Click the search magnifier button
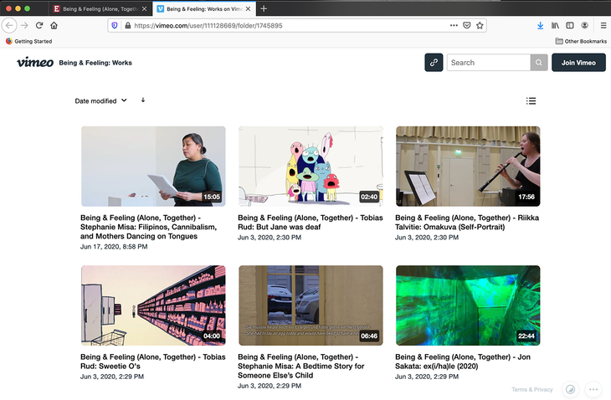This screenshot has height=400, width=611. click(x=539, y=63)
